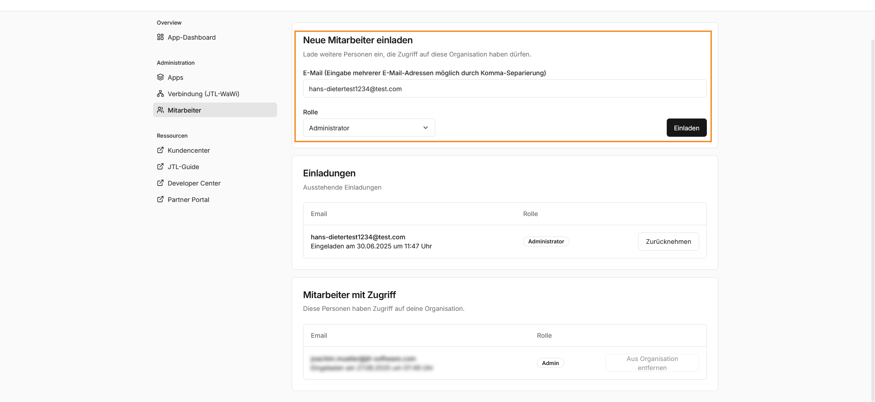Click into the E-Mail input field

tap(504, 89)
